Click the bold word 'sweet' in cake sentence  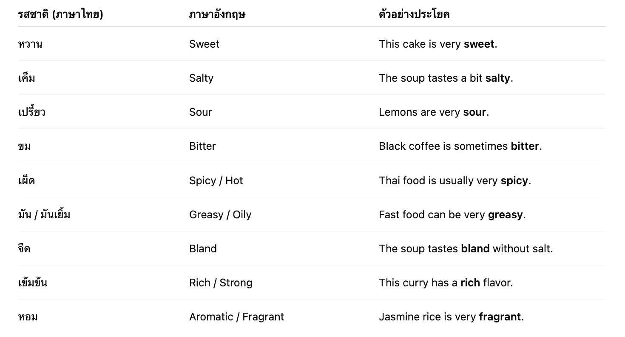479,44
